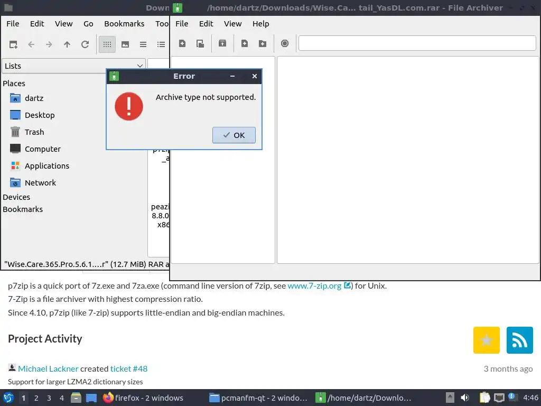
Task: Create new archive in File Archiver
Action: pyautogui.click(x=182, y=43)
